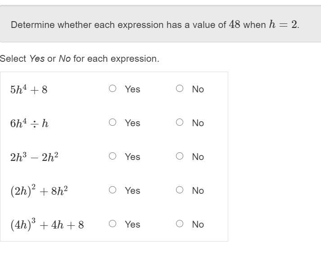Click the italic word Yes in the instructions
Viewport: 321px width, 256px height.
tap(37, 59)
